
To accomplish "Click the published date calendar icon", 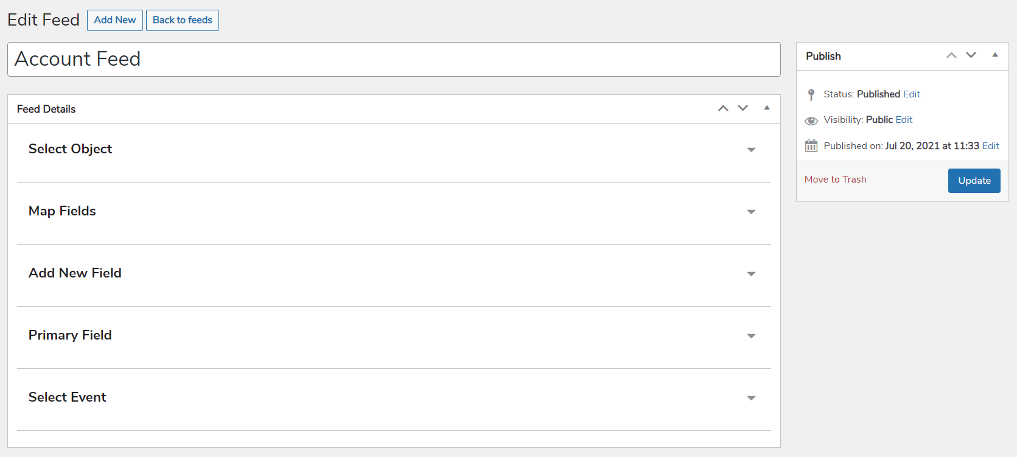I will [x=811, y=146].
